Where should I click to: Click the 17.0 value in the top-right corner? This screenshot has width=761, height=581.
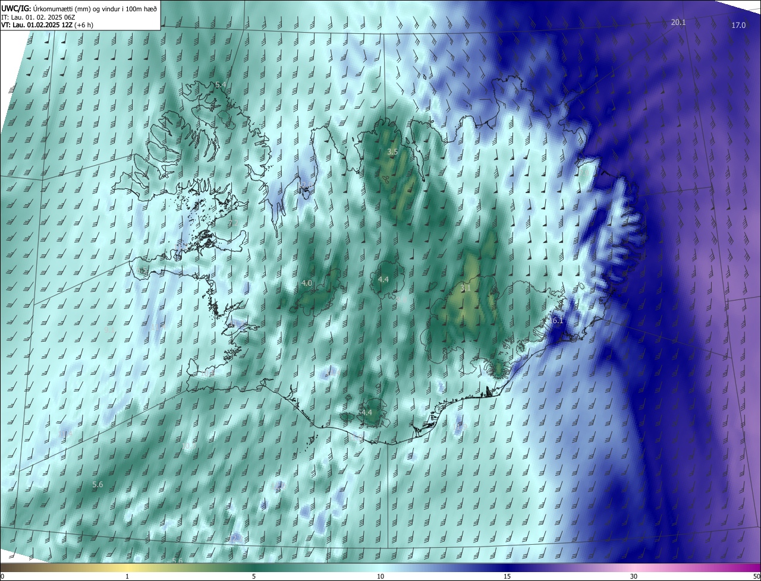pos(738,25)
